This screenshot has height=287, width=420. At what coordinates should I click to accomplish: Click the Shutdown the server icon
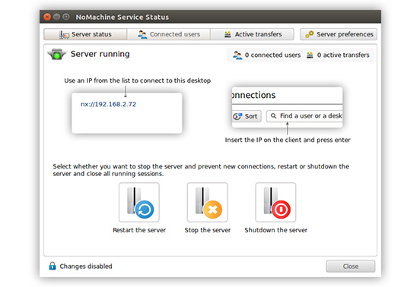point(275,202)
